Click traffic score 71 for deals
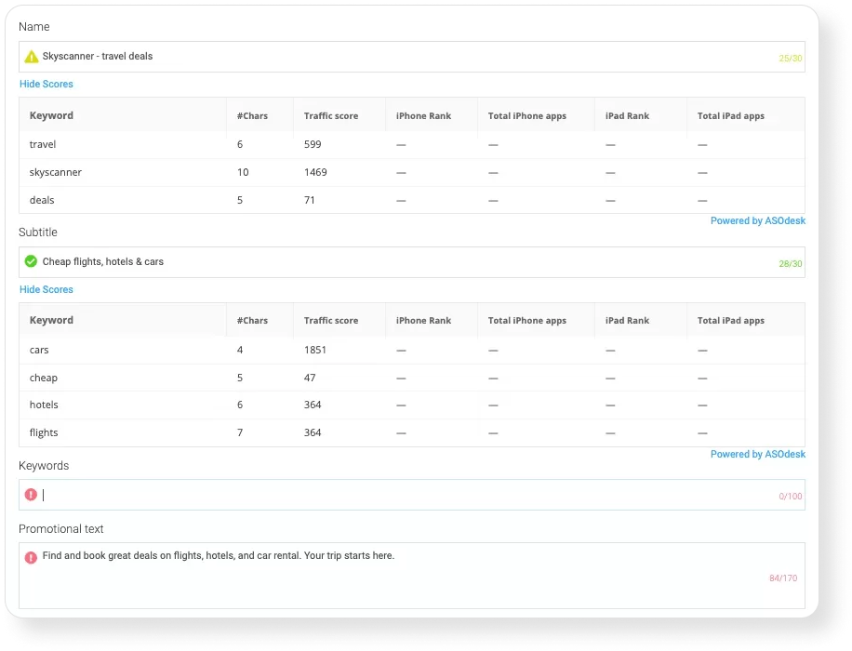The image size is (852, 651). [x=309, y=200]
